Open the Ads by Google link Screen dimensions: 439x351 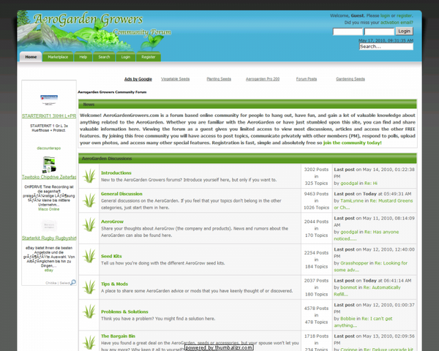138,79
